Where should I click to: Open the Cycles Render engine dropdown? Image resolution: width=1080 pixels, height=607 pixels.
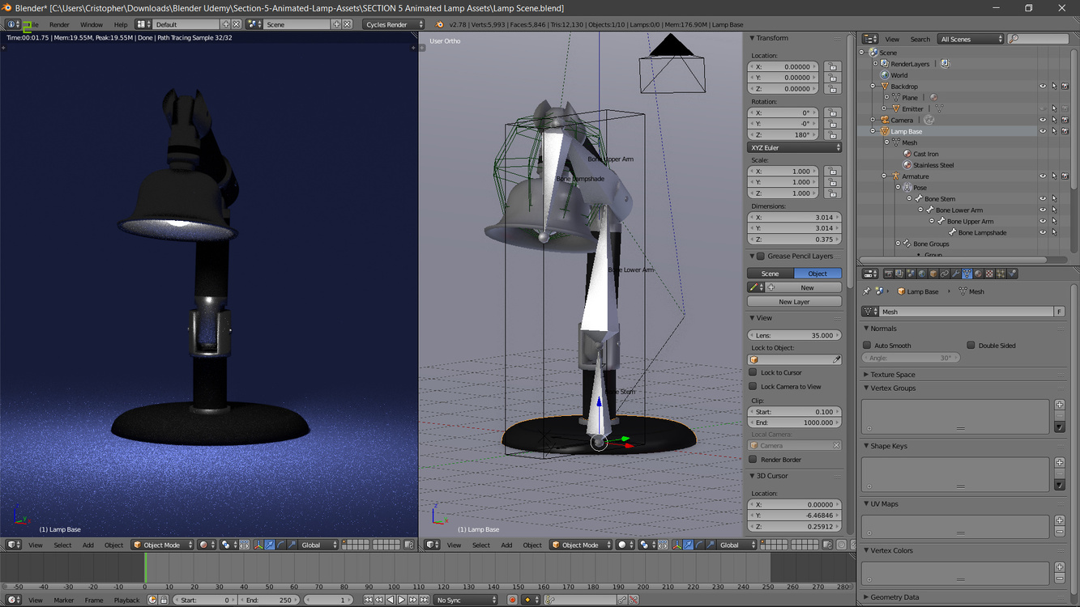coord(393,24)
